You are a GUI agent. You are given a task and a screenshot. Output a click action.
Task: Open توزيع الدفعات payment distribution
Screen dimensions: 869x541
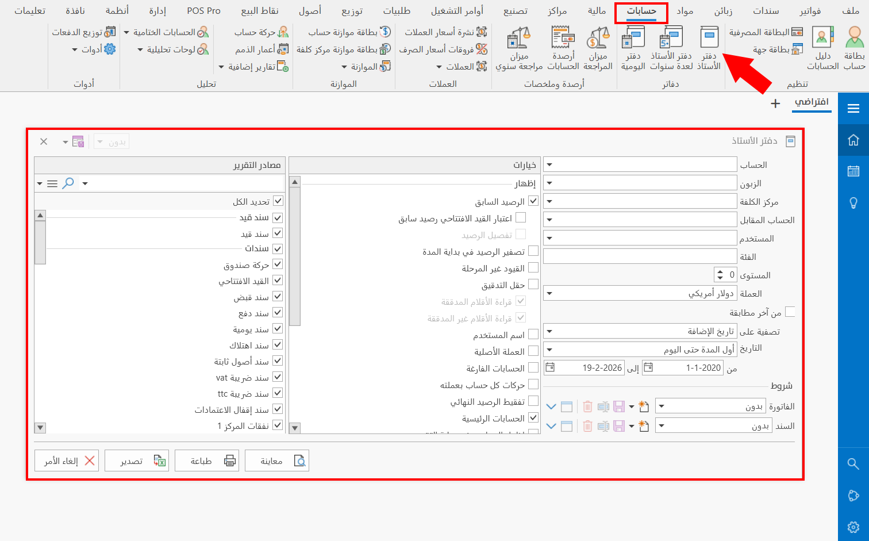[84, 32]
